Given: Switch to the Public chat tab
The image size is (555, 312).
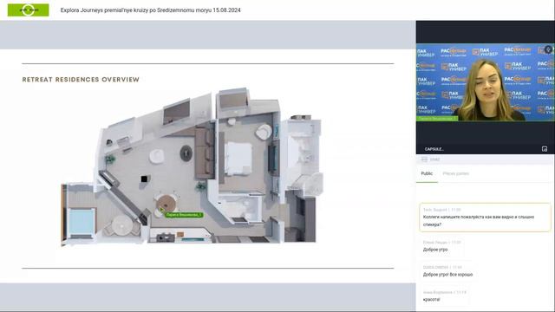Looking at the screenshot, I should pyautogui.click(x=427, y=173).
